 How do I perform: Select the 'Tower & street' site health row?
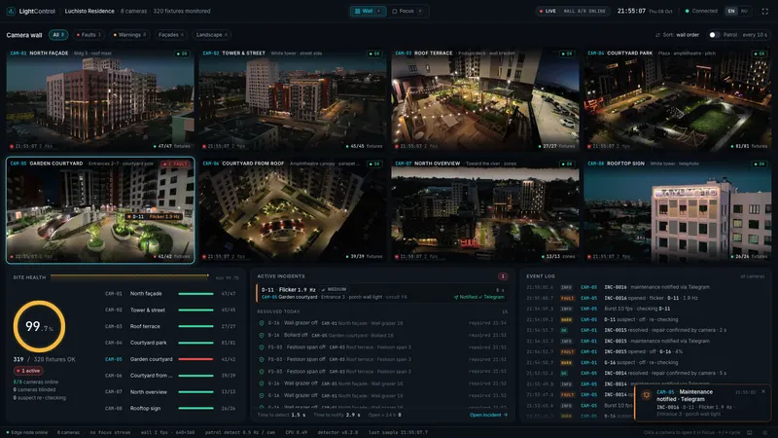pos(170,310)
